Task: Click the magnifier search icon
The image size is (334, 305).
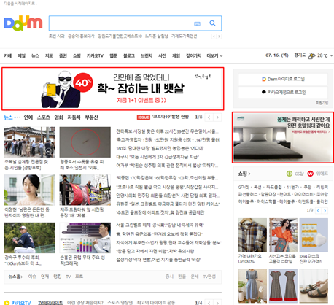Action: (212, 23)
